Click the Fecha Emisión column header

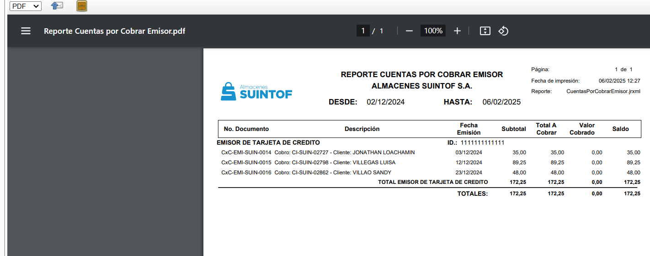469,129
